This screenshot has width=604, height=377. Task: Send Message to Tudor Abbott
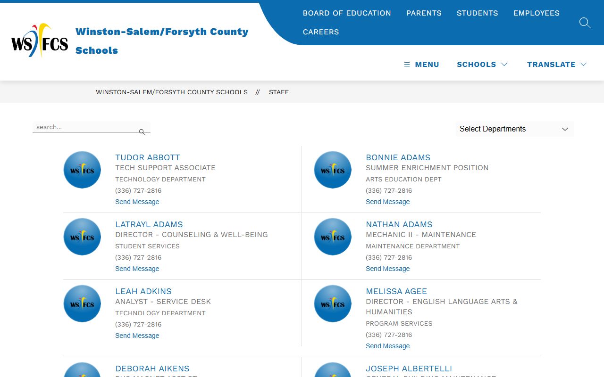tap(137, 202)
